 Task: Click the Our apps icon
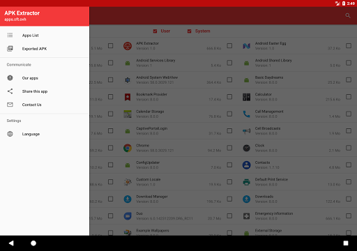(10, 78)
